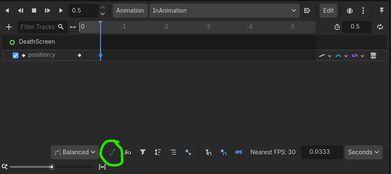Click the timeline zoom slider

click(52, 167)
